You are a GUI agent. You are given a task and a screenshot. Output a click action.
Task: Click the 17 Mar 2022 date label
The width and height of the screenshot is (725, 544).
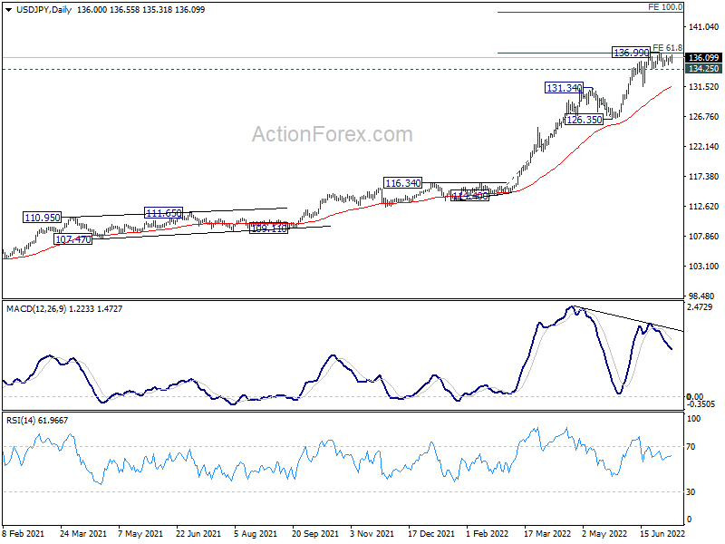(547, 533)
